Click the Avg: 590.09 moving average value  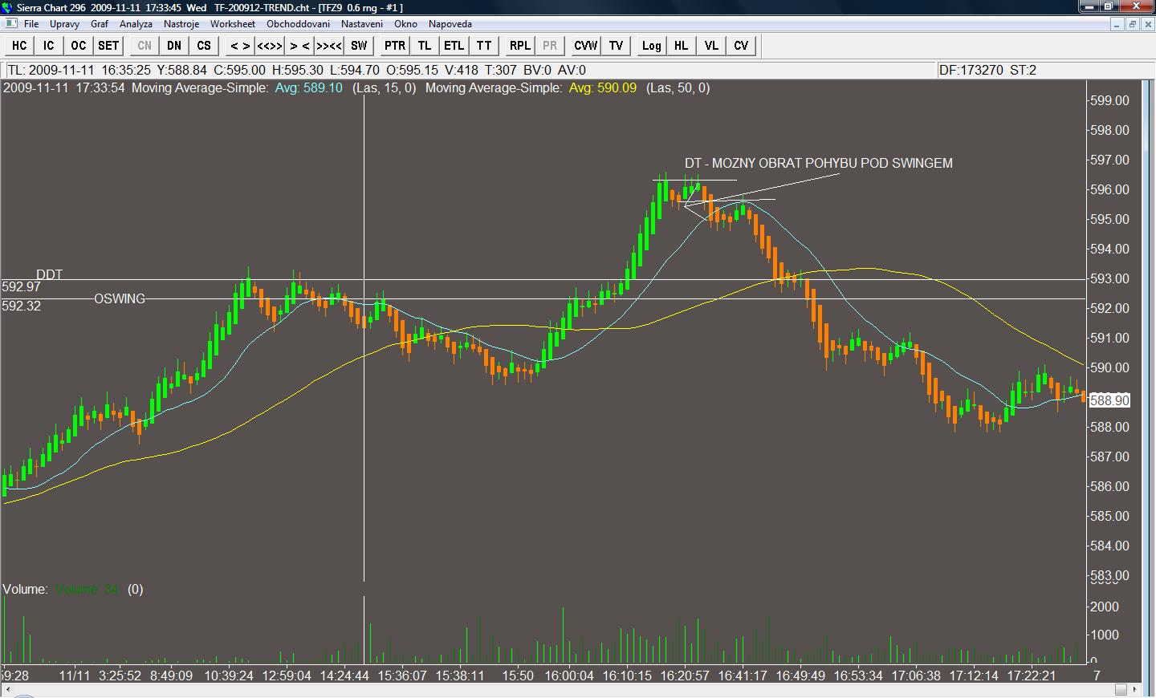(x=603, y=87)
